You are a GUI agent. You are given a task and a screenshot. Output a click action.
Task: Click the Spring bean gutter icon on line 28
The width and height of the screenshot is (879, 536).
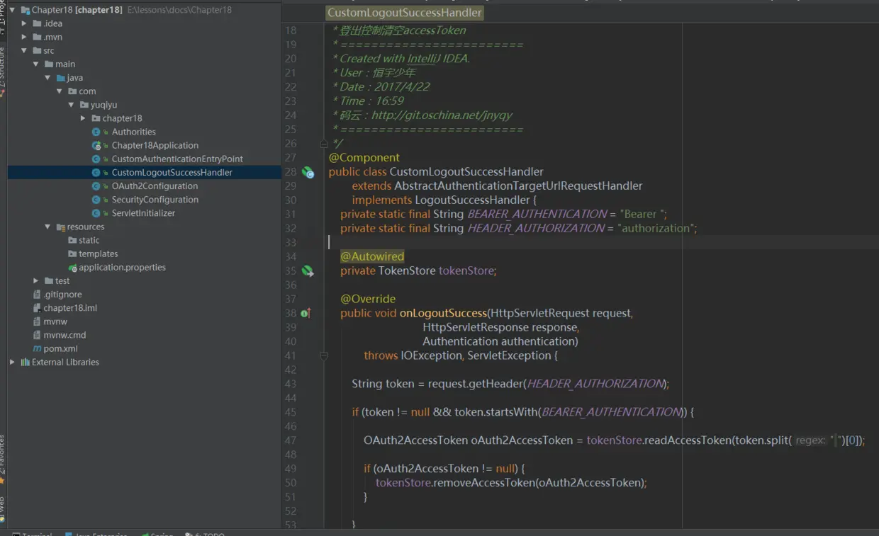pos(308,172)
